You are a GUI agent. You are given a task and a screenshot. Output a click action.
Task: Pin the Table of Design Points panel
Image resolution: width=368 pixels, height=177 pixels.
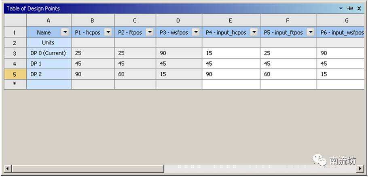tap(350, 8)
